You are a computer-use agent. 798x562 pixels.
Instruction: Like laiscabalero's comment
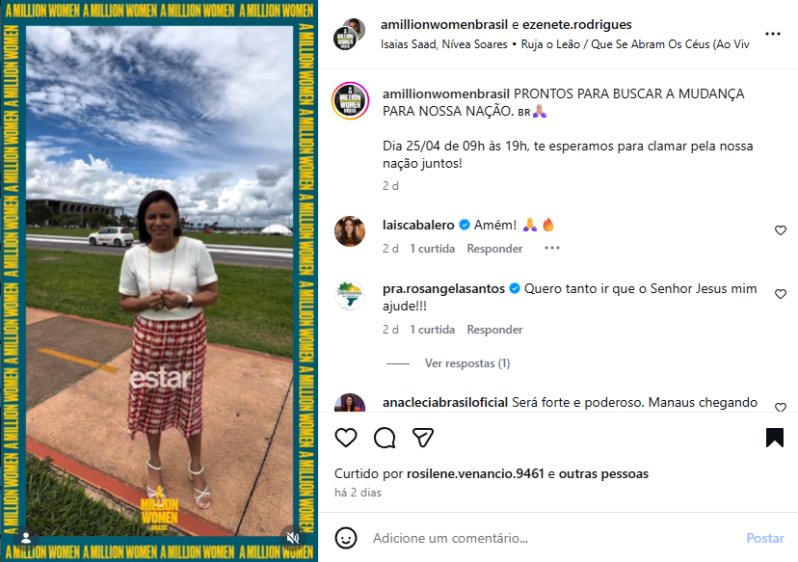tap(781, 230)
